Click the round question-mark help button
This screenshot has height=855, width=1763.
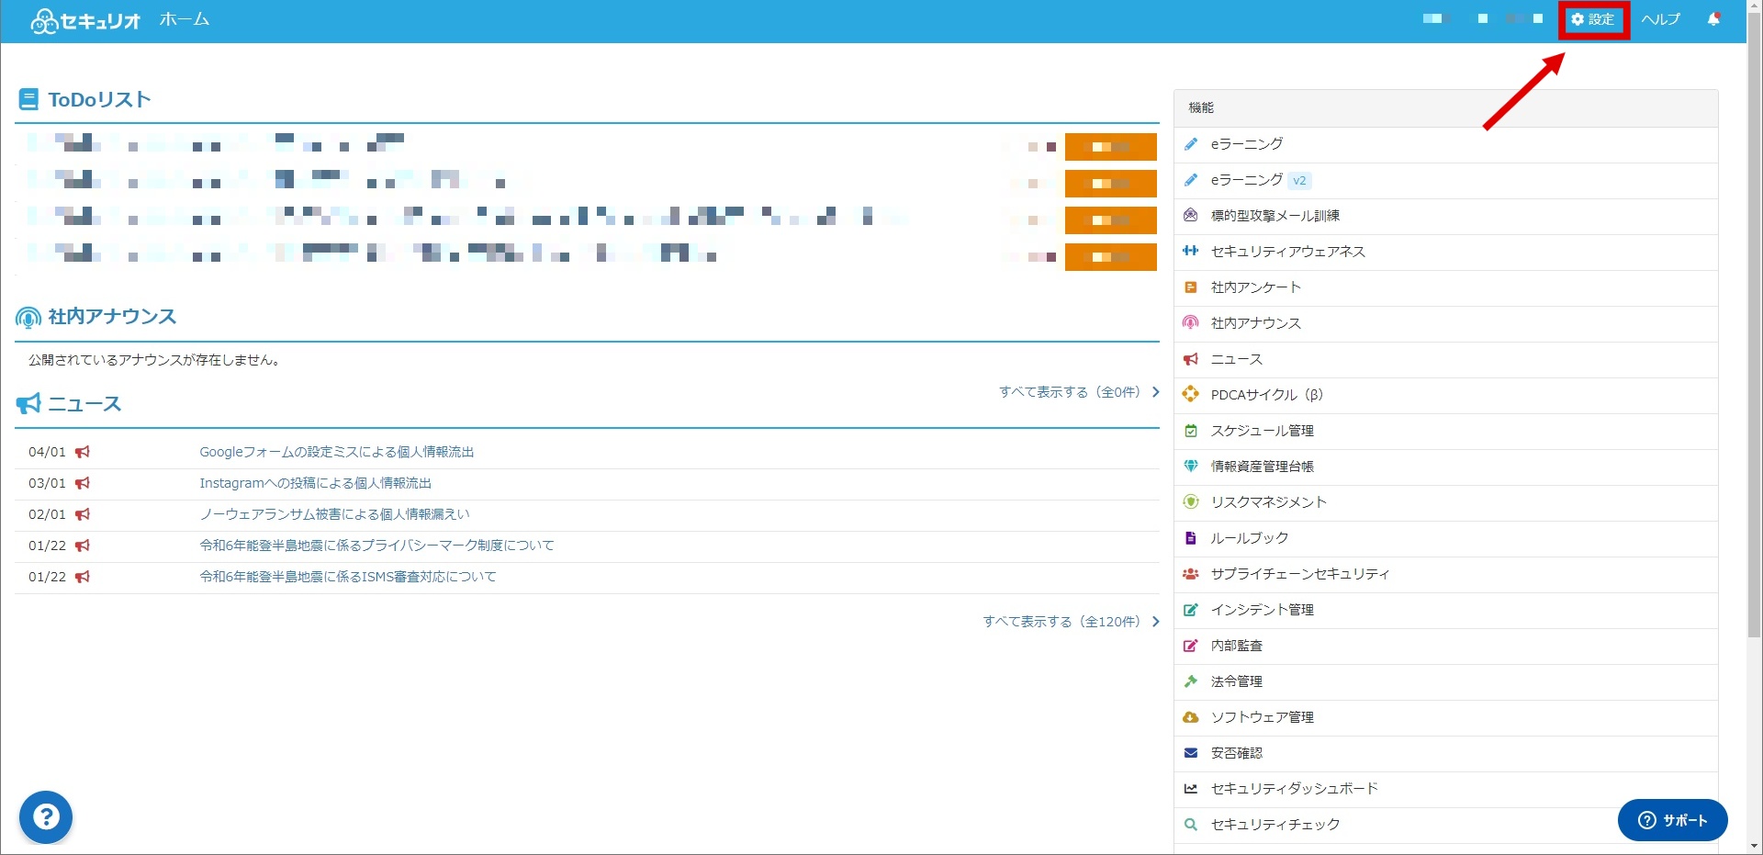46,817
